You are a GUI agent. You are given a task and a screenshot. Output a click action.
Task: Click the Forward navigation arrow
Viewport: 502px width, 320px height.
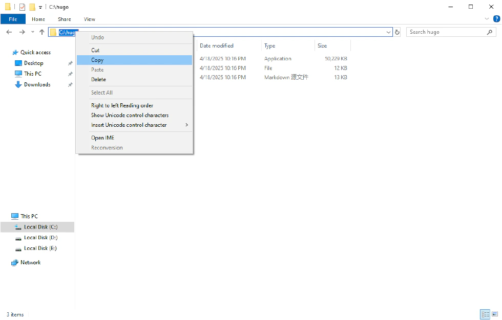[22, 32]
